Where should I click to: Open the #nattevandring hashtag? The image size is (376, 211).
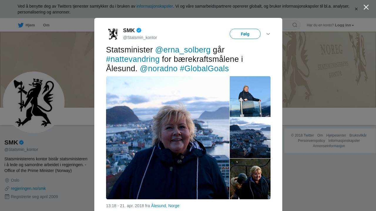click(133, 59)
